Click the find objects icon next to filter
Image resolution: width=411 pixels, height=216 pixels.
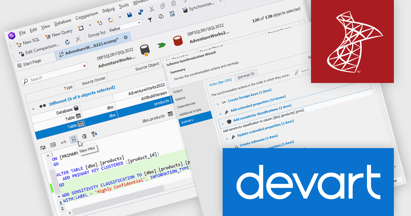tap(161, 16)
